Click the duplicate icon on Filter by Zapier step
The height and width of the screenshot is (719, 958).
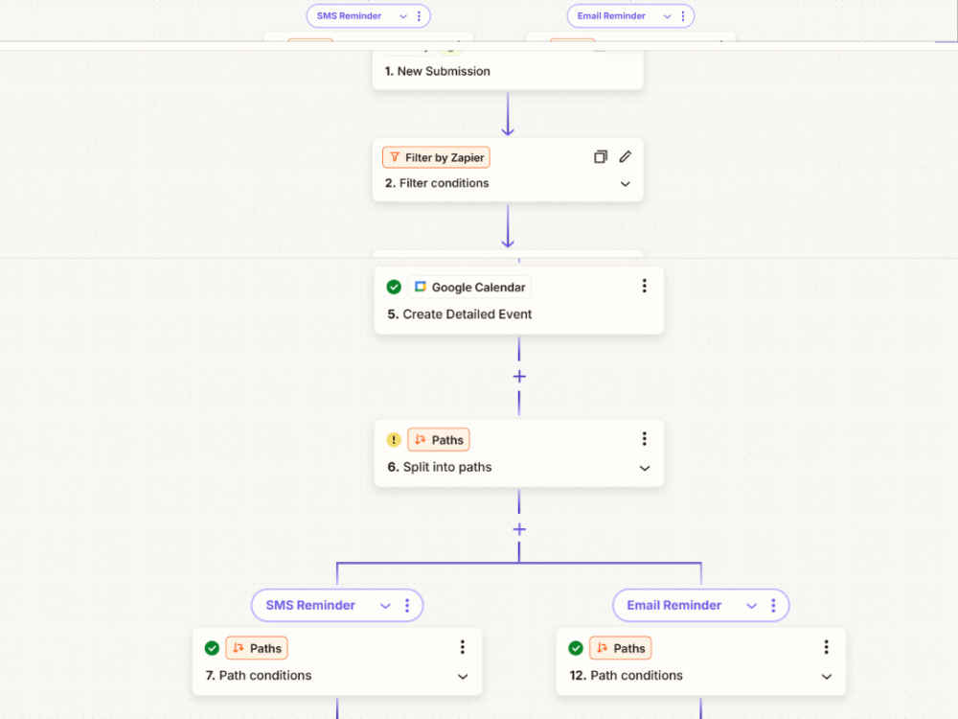[601, 157]
